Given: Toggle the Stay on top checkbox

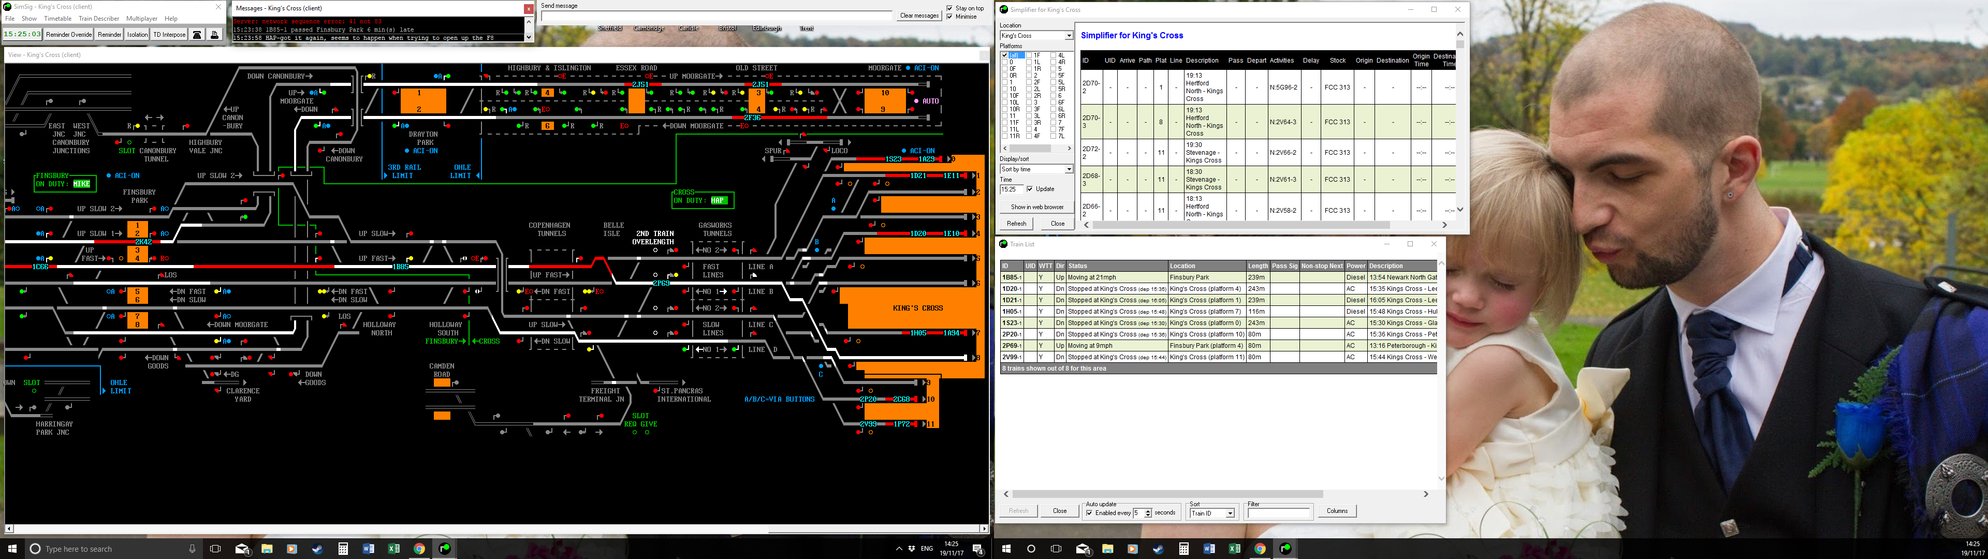Looking at the screenshot, I should coord(950,8).
